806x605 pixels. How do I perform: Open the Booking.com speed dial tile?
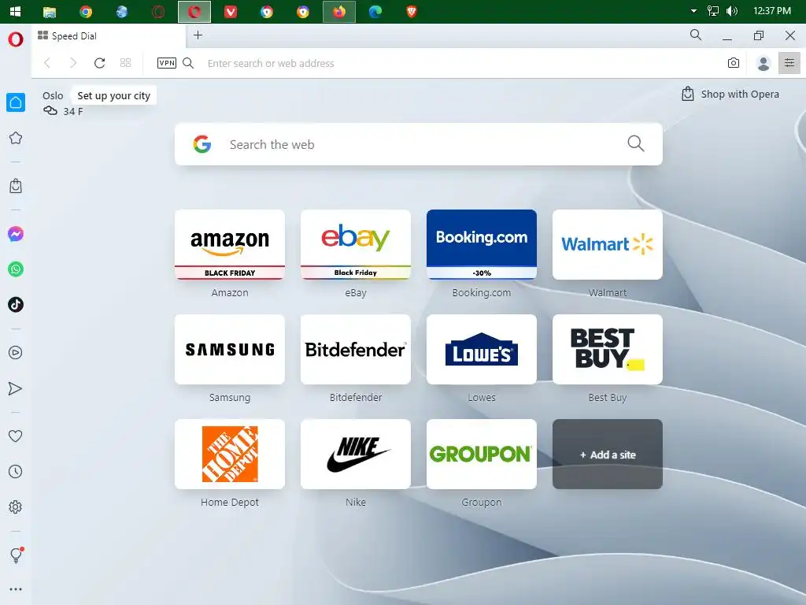pos(482,244)
